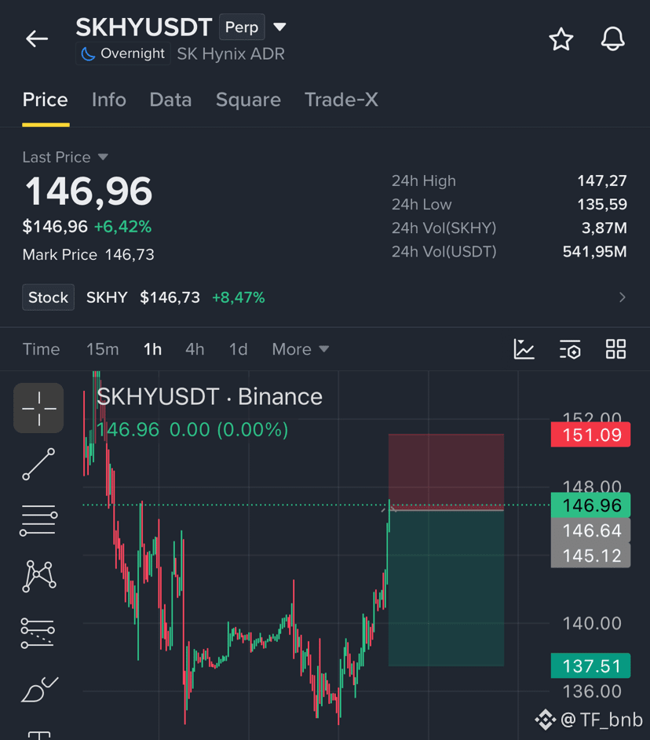Select the brush drawing tool
The width and height of the screenshot is (650, 740).
[x=39, y=689]
